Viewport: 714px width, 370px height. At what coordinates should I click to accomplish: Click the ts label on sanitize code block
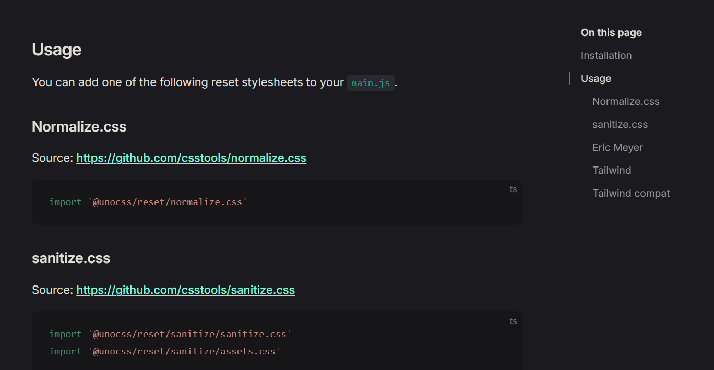[513, 321]
